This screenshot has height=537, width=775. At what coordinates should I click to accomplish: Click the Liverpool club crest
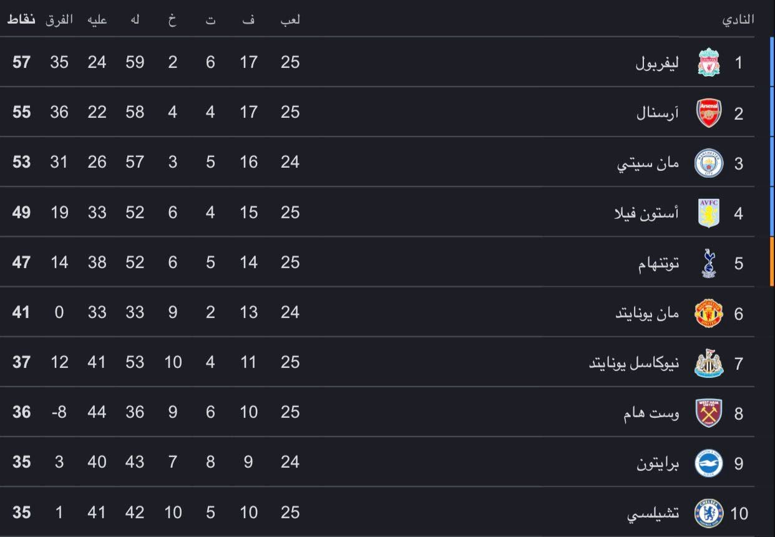click(708, 62)
